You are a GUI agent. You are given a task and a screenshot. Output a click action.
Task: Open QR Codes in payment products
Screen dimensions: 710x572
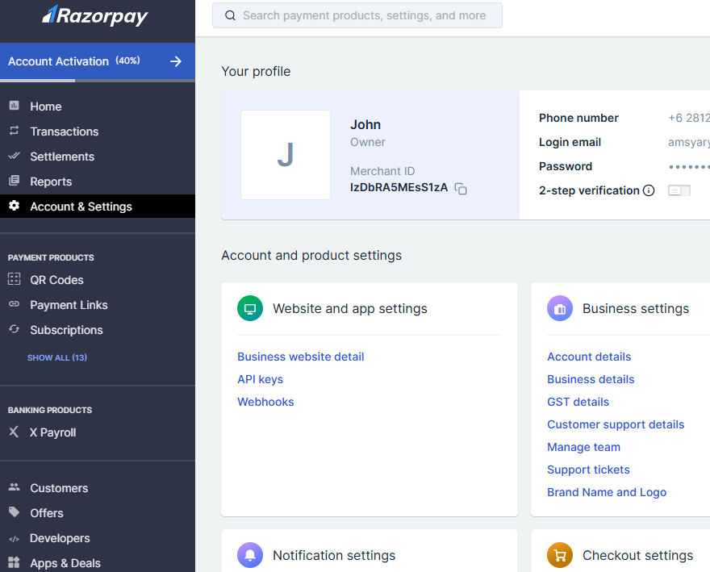56,280
